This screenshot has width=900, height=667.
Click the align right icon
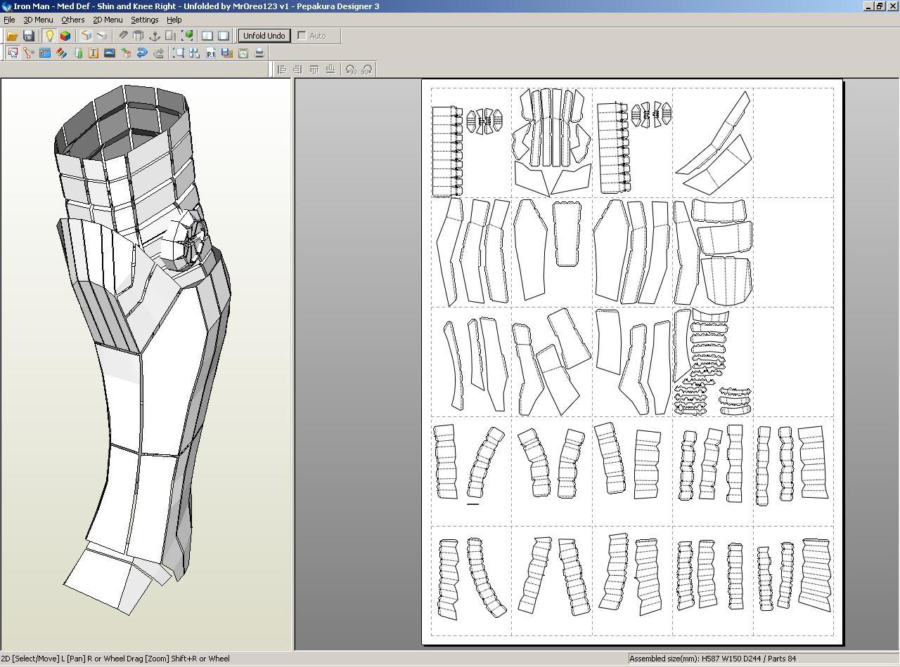click(298, 70)
